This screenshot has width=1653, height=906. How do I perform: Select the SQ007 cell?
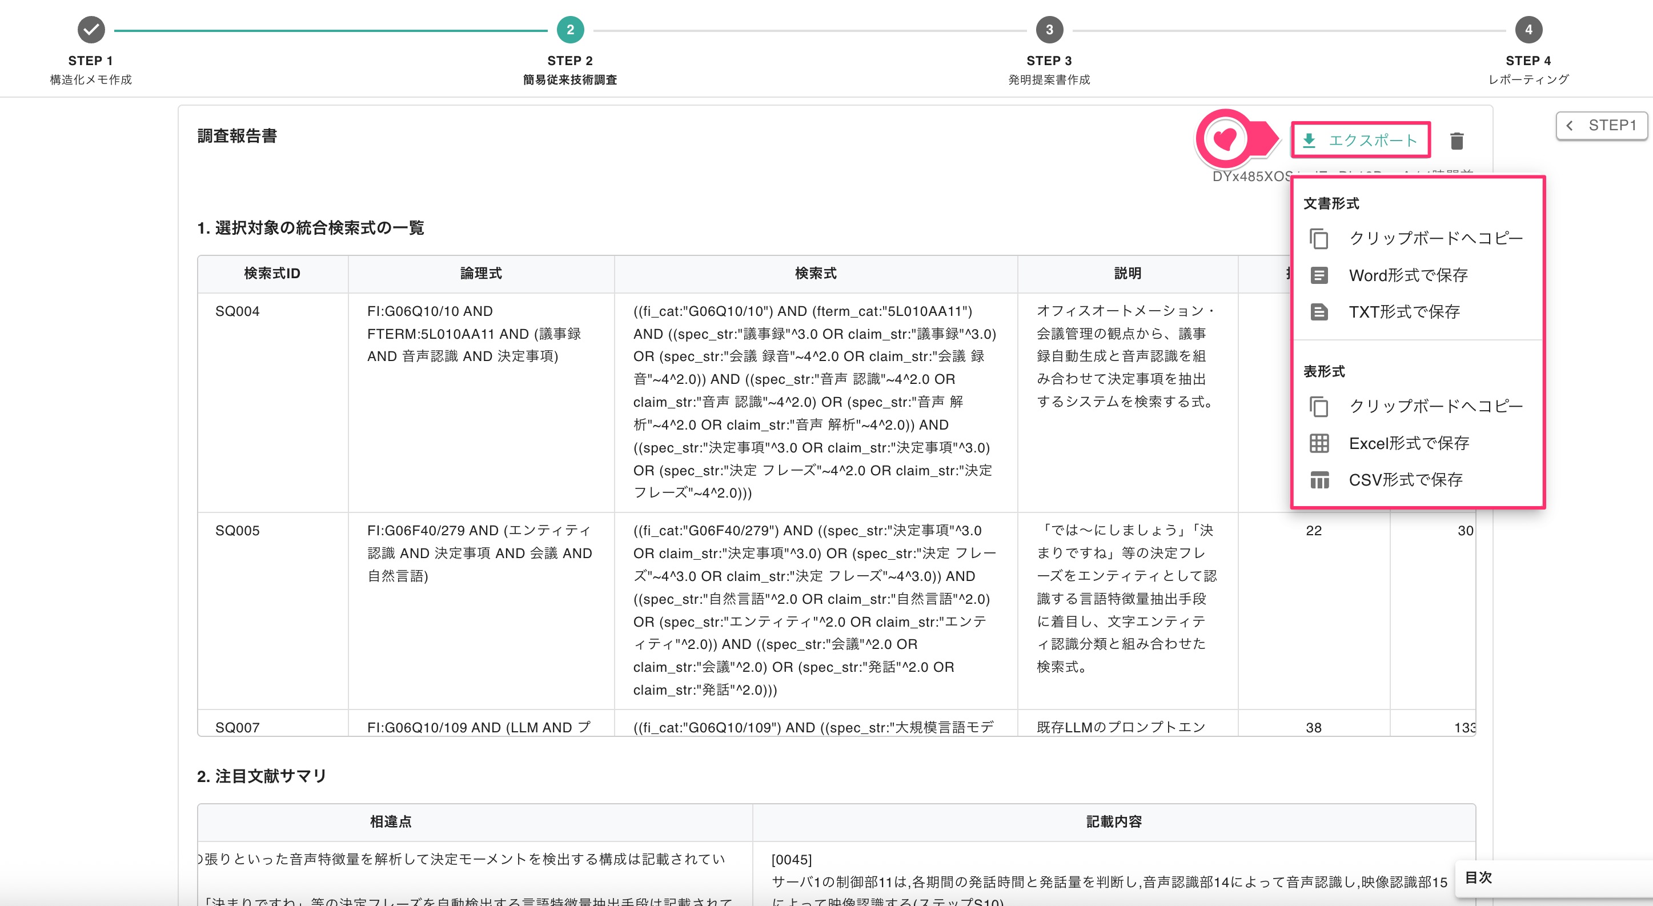click(x=272, y=723)
